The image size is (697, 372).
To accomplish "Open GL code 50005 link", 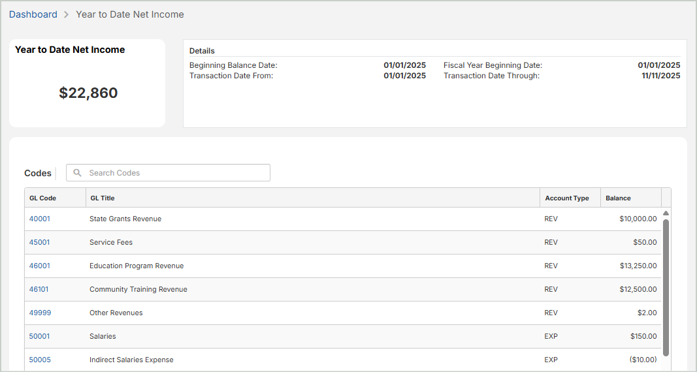I will (x=39, y=360).
